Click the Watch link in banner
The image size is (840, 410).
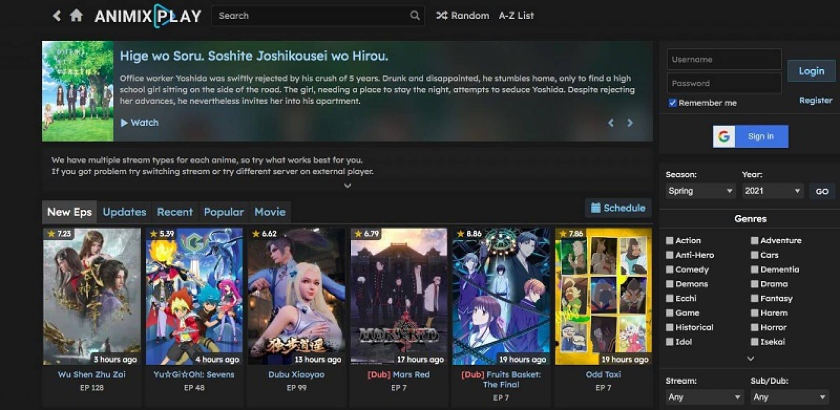point(139,122)
